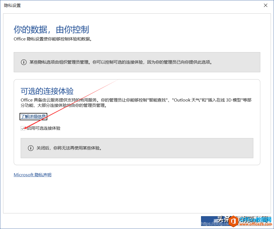Open the Microsoft 隐私声明 link
The height and width of the screenshot is (229, 274).
click(x=32, y=175)
